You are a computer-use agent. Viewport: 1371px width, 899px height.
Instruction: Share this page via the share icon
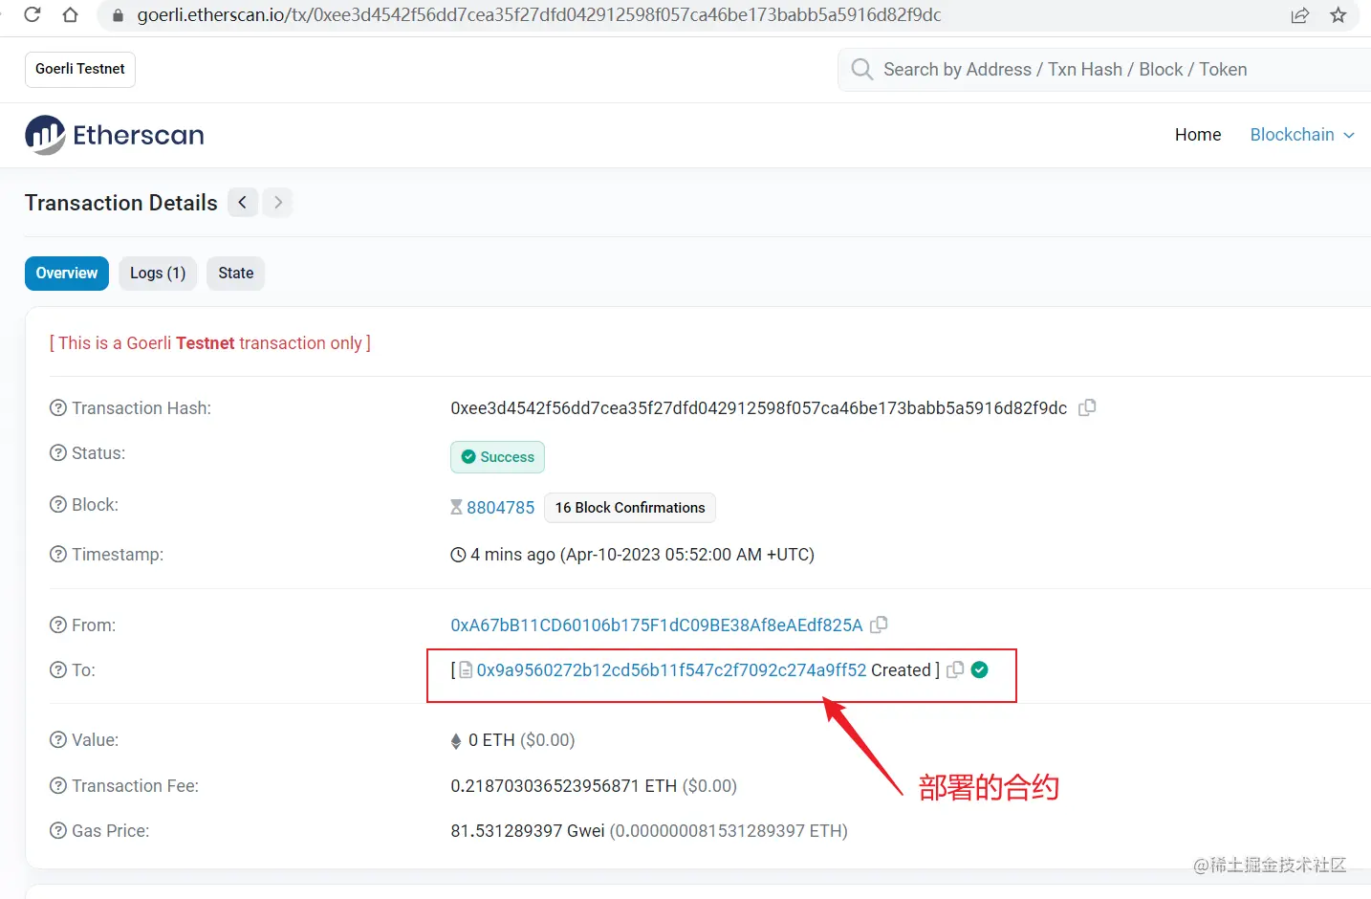pos(1300,15)
